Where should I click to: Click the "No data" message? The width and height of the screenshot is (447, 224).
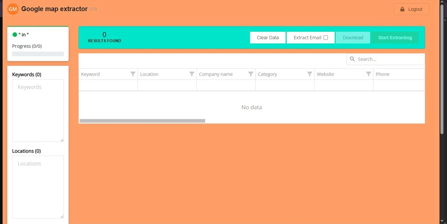(252, 107)
